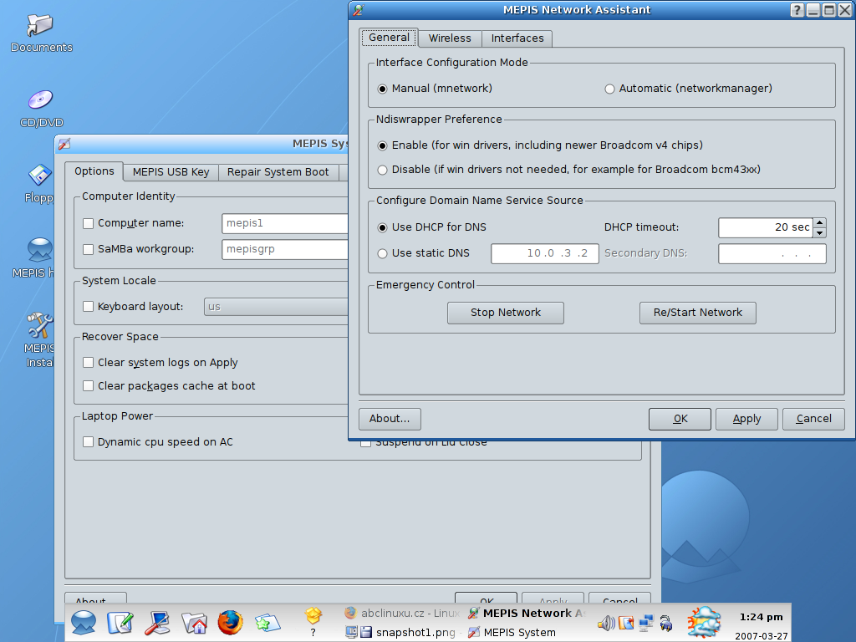Click the help question-mark title bar button

pos(797,10)
